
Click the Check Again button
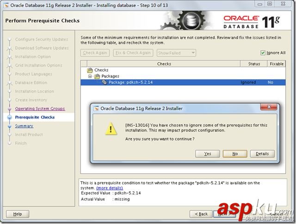[x=95, y=53]
